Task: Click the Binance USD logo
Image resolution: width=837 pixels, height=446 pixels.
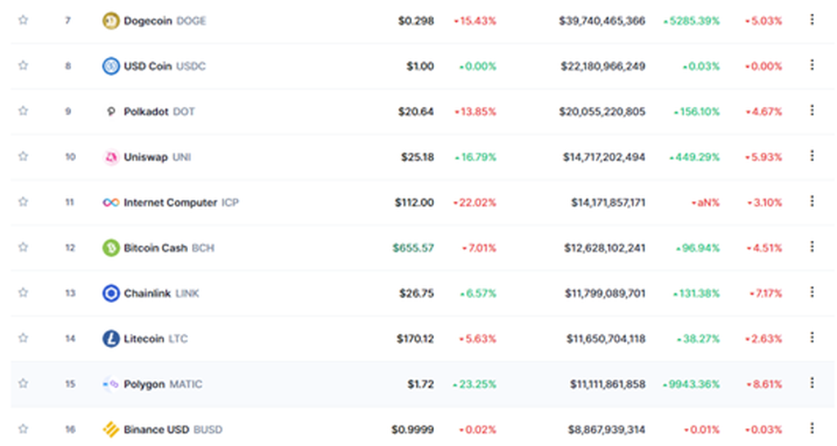Action: pyautogui.click(x=111, y=430)
